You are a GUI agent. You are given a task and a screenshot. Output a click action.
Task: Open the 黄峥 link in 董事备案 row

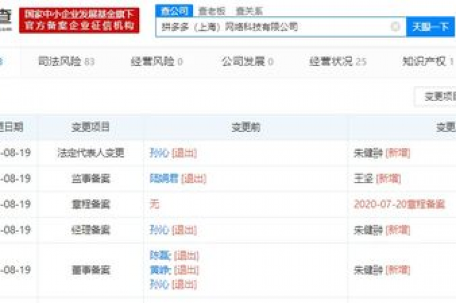160,270
